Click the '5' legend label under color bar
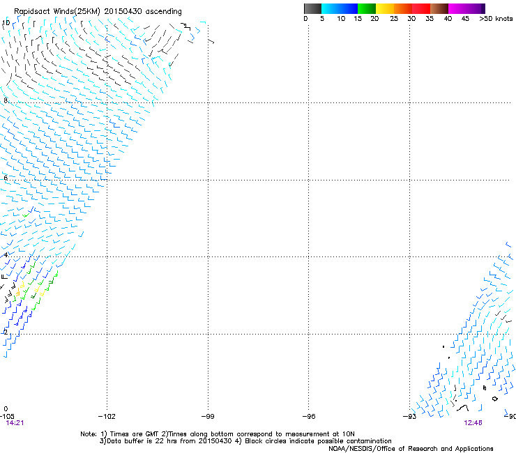The image size is (516, 453). click(x=322, y=18)
